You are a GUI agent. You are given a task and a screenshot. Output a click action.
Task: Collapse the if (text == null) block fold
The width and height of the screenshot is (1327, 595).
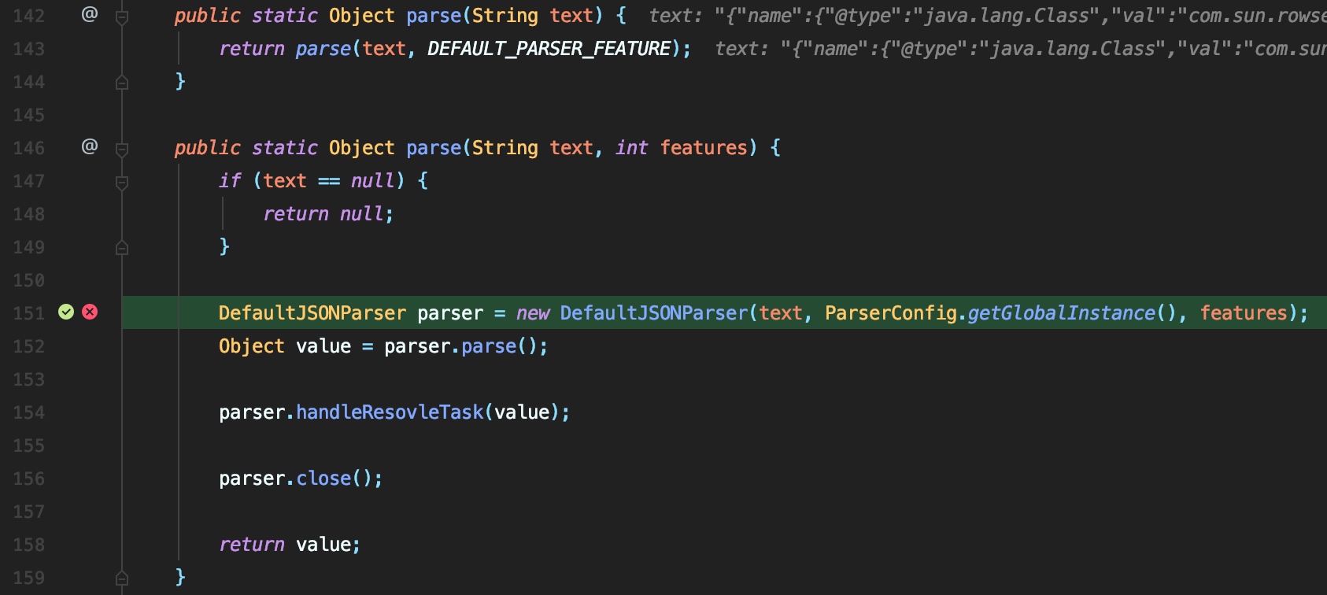(x=122, y=182)
